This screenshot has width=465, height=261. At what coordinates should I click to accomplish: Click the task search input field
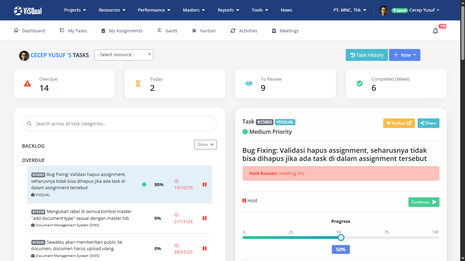[120, 124]
